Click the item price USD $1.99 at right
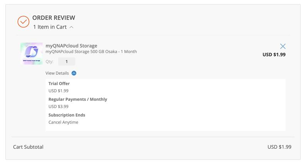 274,55
